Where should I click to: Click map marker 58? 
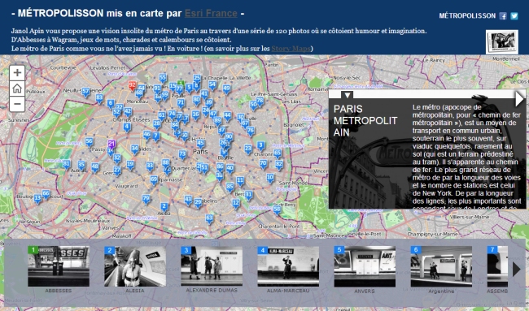(x=277, y=209)
